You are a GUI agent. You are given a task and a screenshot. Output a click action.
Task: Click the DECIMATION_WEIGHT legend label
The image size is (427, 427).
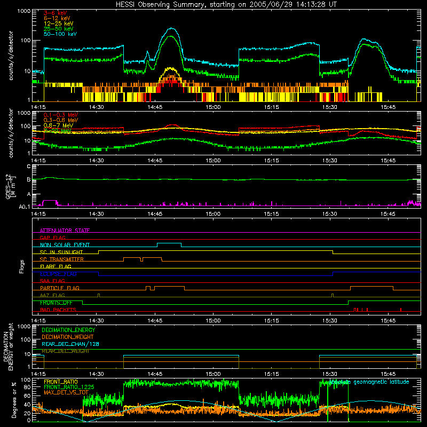pos(68,337)
